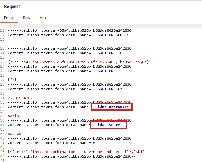Click the admin value on line 35

coord(13,116)
